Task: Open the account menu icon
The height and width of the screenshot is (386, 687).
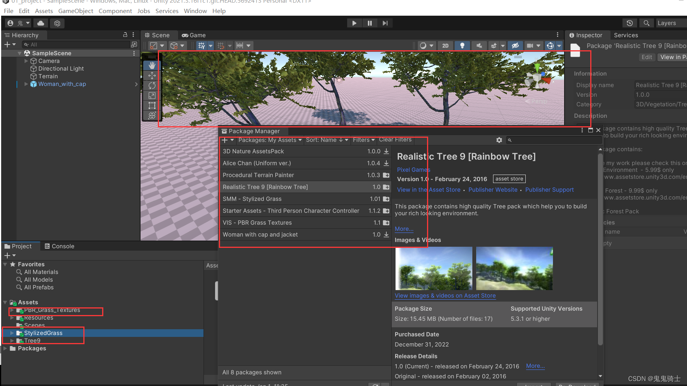Action: tap(18, 23)
